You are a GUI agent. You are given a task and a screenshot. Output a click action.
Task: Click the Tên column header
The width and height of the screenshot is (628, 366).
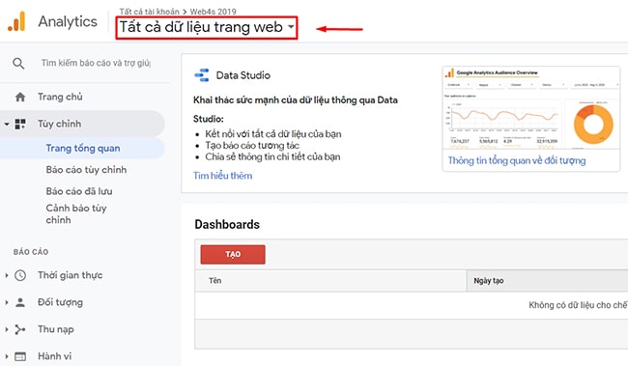(x=330, y=281)
